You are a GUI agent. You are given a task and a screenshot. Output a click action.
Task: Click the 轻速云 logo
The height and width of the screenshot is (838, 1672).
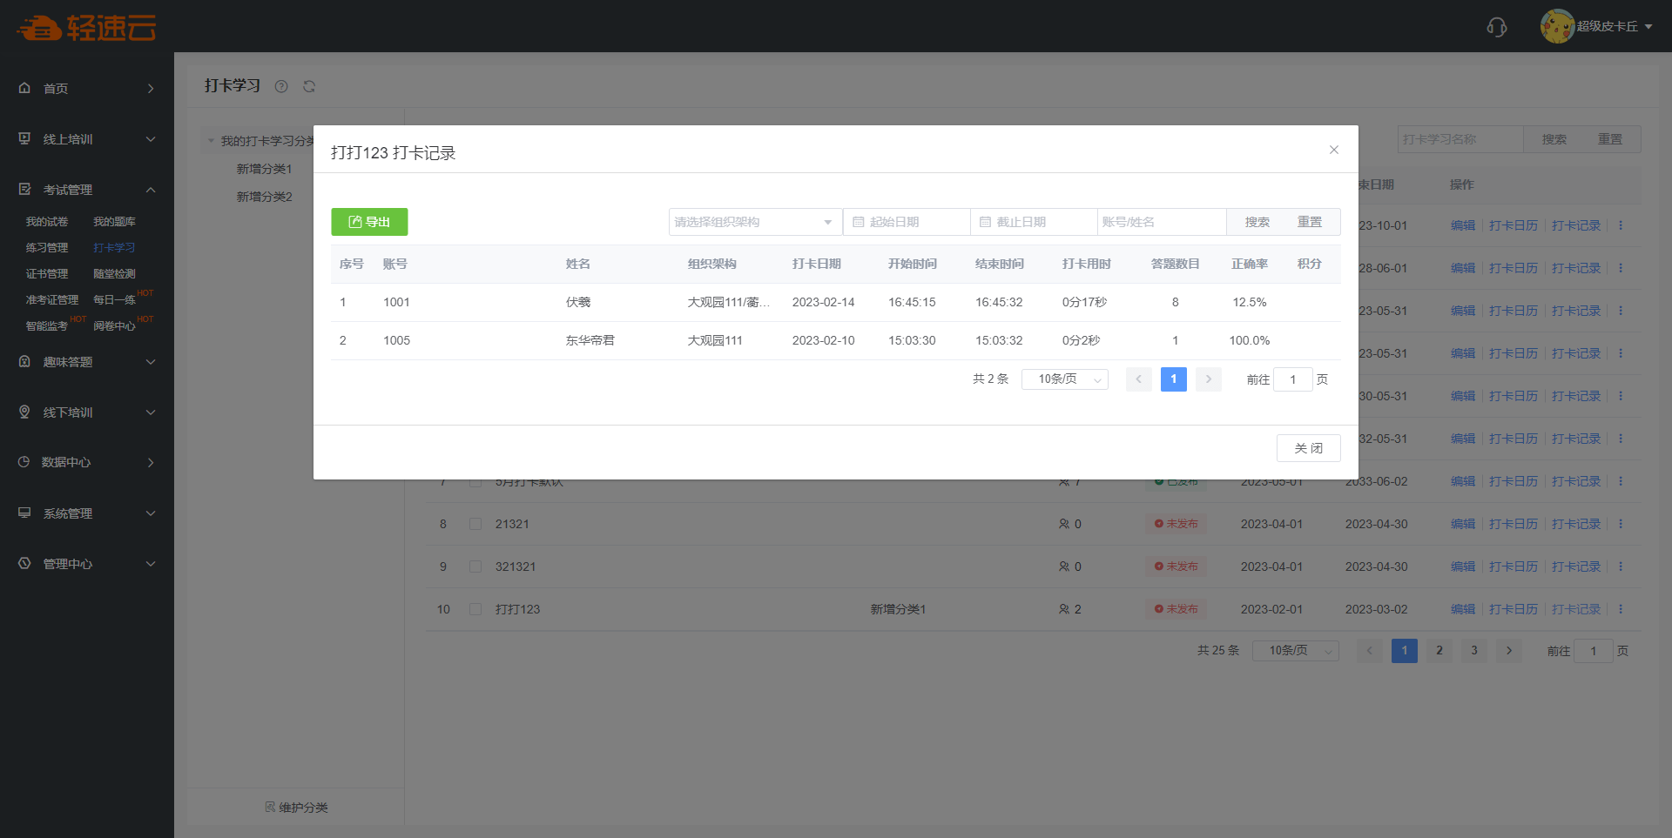pyautogui.click(x=86, y=28)
